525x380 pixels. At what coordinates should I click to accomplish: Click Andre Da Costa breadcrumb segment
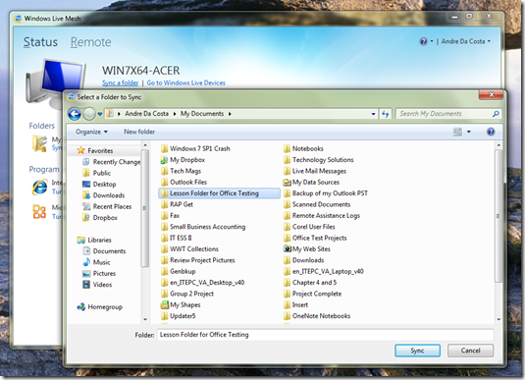click(146, 114)
